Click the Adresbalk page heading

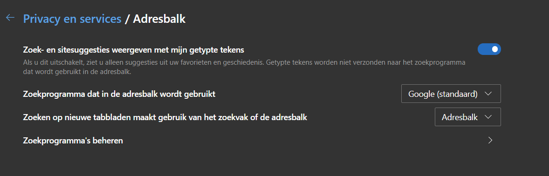[x=159, y=19]
